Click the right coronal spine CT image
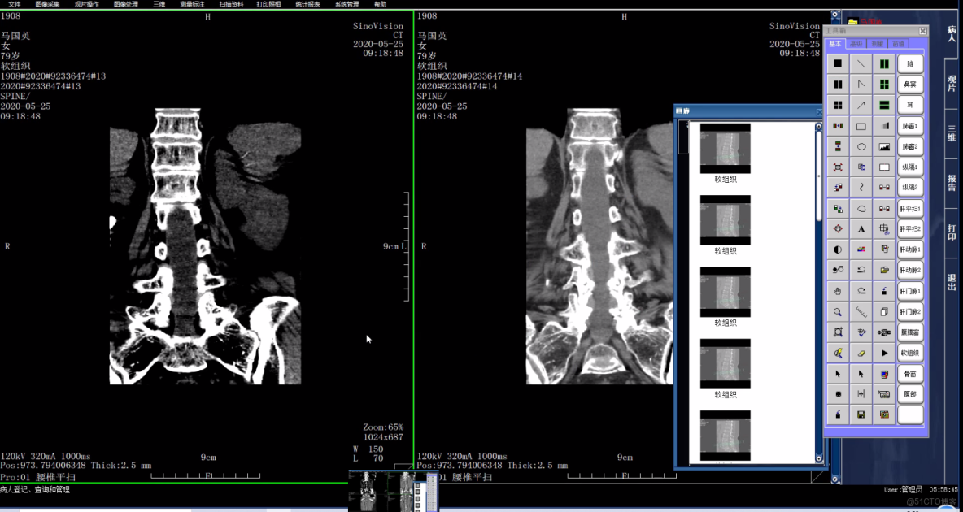This screenshot has width=963, height=512. [599, 246]
